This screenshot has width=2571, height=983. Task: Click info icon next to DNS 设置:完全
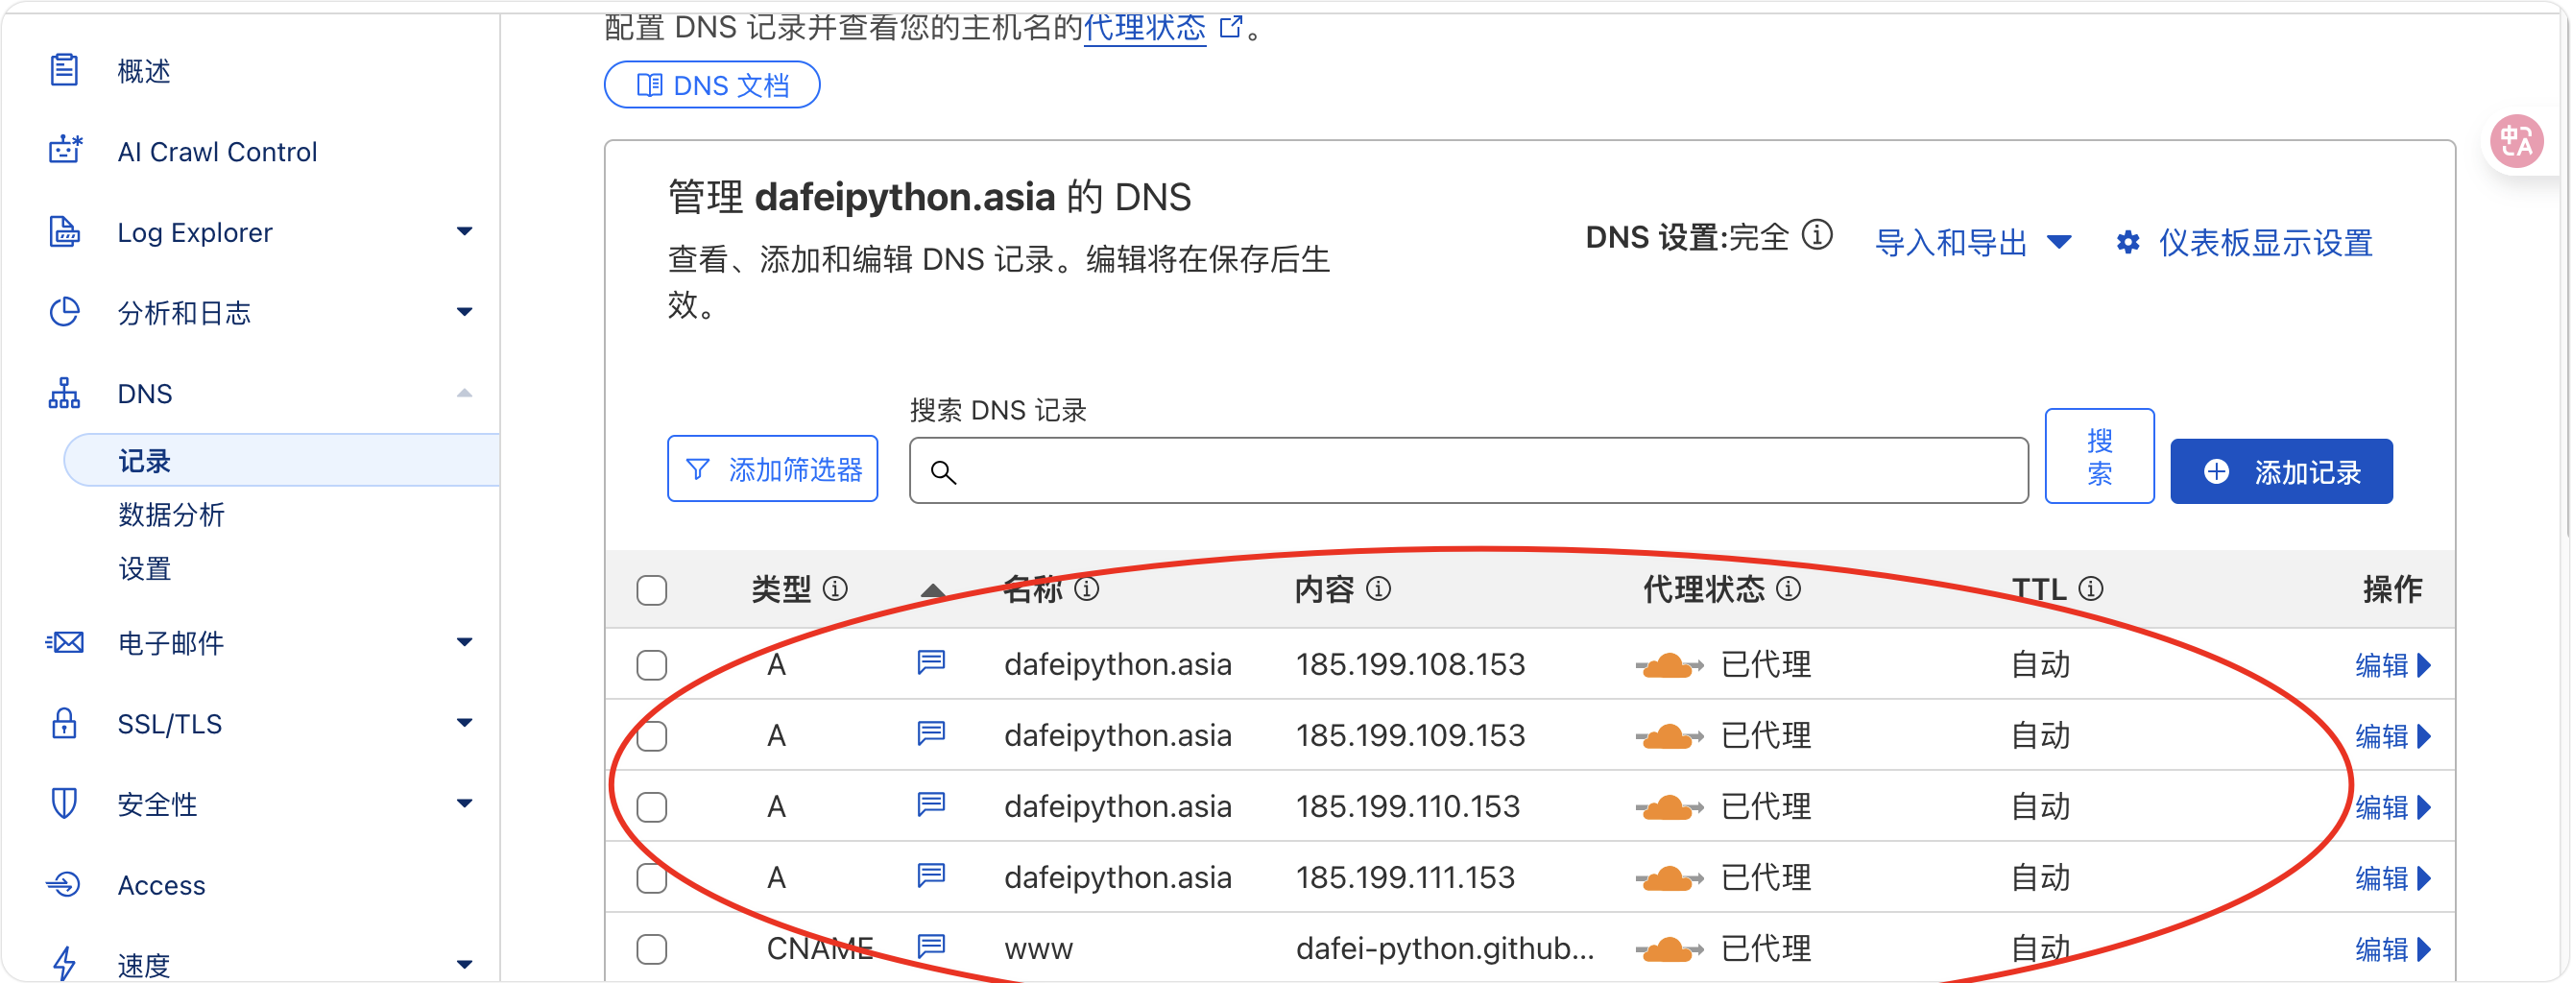tap(1816, 235)
